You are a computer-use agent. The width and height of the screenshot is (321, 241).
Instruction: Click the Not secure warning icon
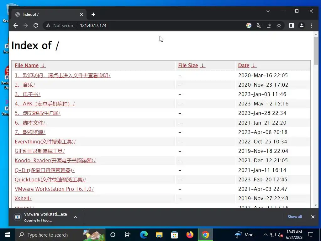click(48, 25)
